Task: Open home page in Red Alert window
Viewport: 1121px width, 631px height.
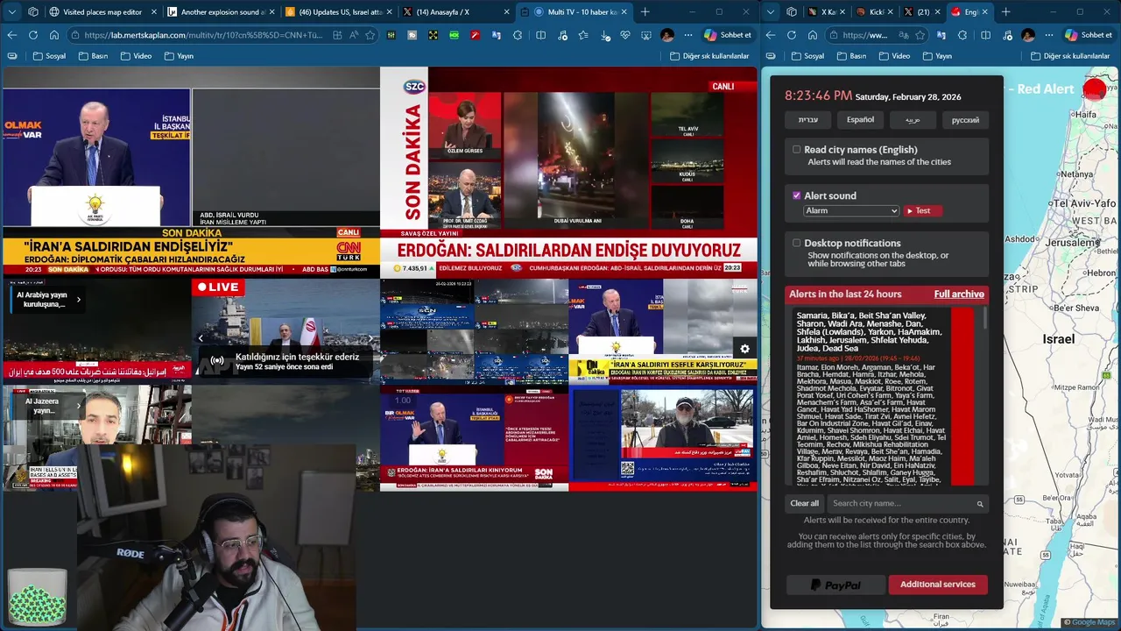Action: pos(813,35)
